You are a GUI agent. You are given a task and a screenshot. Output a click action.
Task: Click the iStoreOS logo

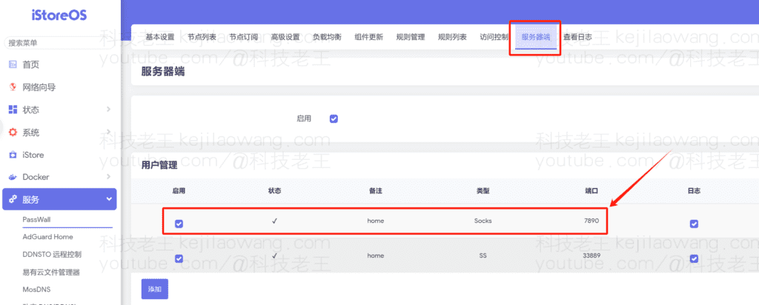click(59, 17)
